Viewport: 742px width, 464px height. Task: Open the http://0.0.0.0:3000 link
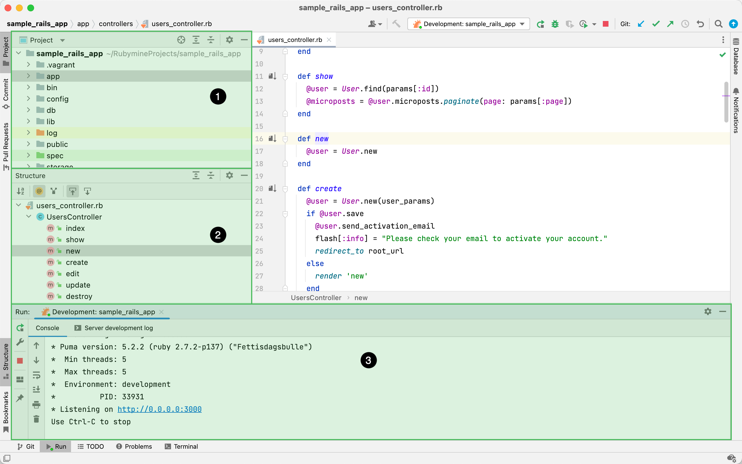159,409
